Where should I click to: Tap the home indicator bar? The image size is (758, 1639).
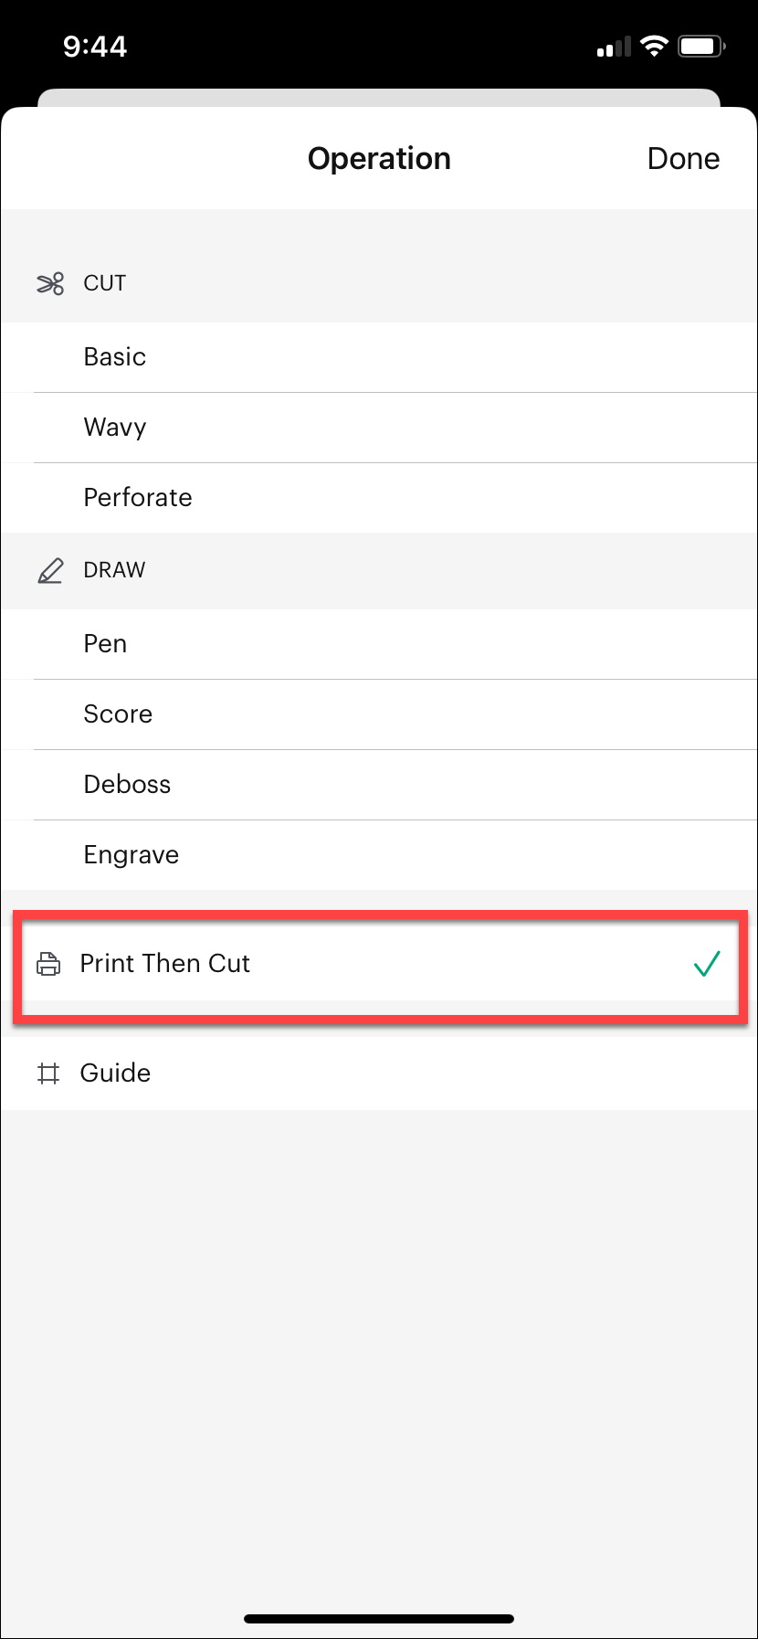tap(379, 1619)
